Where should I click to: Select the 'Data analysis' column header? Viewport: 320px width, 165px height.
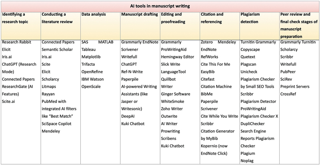coord(93,14)
